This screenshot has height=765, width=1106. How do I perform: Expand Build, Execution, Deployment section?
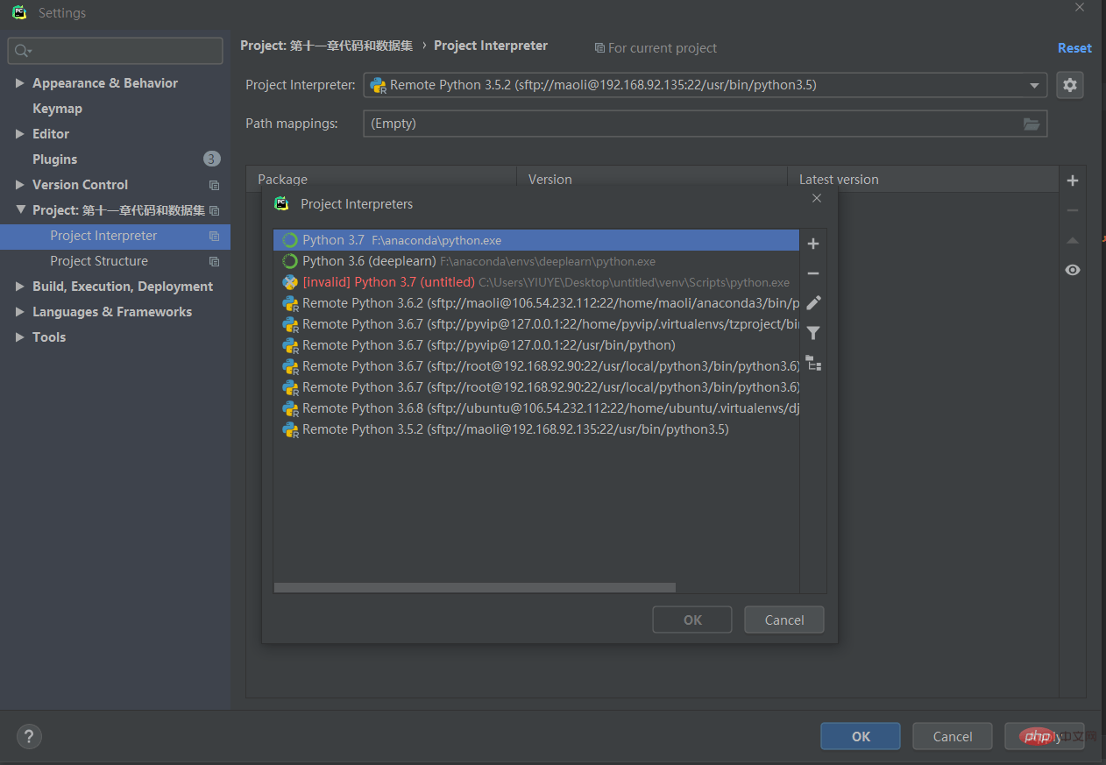(20, 287)
